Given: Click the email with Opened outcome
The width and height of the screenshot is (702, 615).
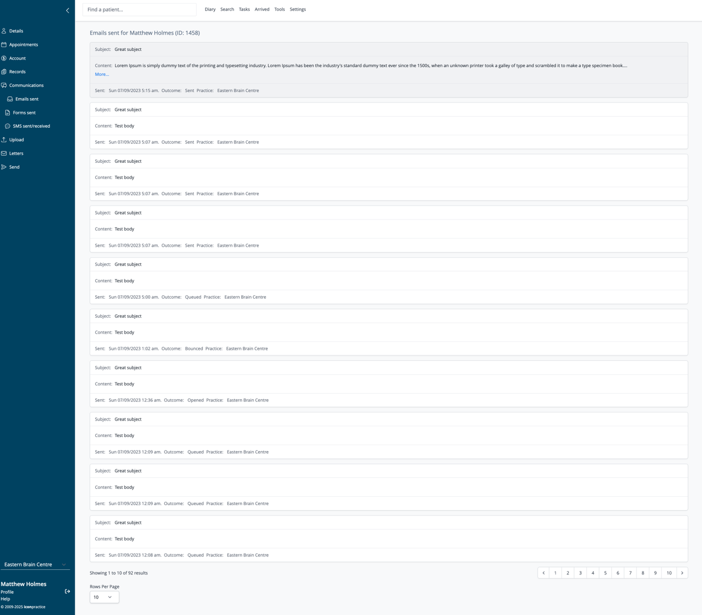Looking at the screenshot, I should pos(389,384).
